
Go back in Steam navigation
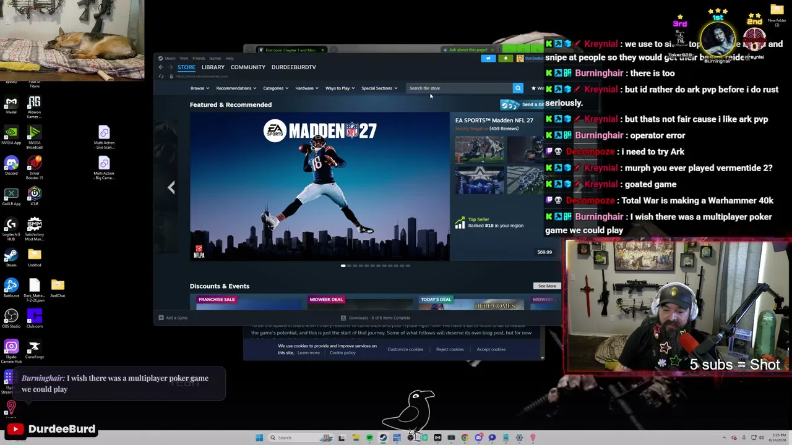[161, 67]
